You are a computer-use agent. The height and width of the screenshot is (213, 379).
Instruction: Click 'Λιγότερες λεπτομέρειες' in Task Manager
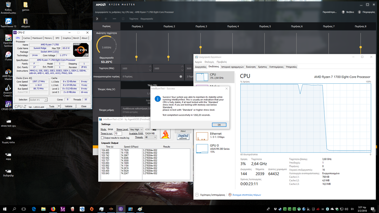click(210, 195)
